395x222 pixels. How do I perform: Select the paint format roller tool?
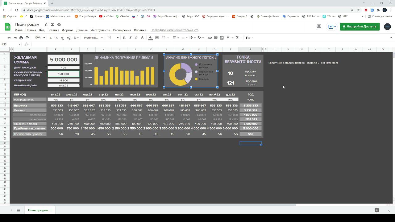[x=27, y=38]
